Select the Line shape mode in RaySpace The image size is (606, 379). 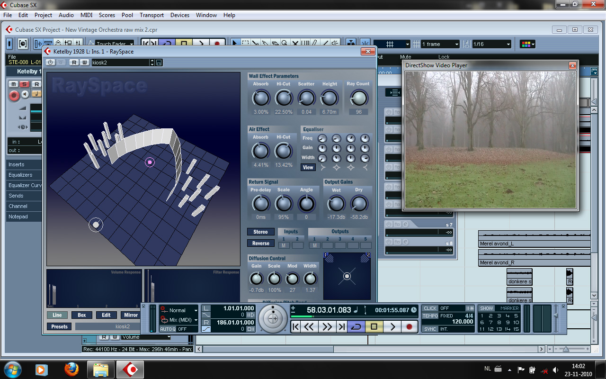tap(57, 315)
